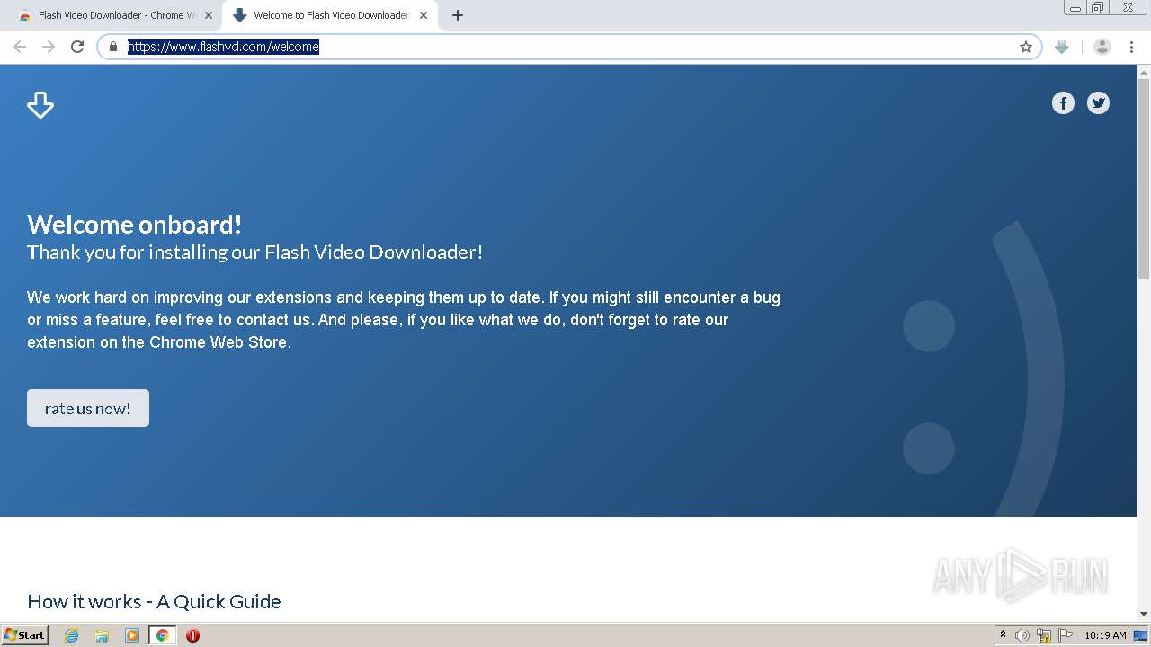Open the Action Center flag icon

1066,635
